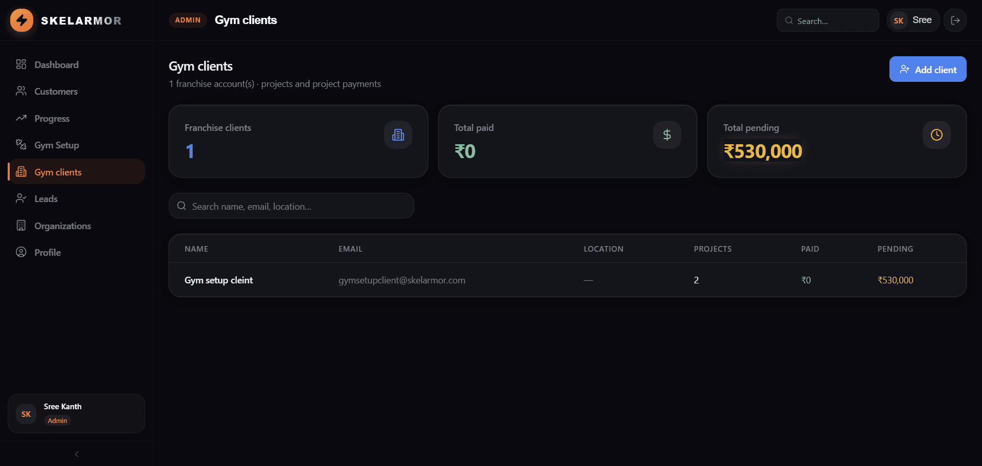This screenshot has height=466, width=982.
Task: Click the pending ₹530,000 table cell
Action: (896, 280)
